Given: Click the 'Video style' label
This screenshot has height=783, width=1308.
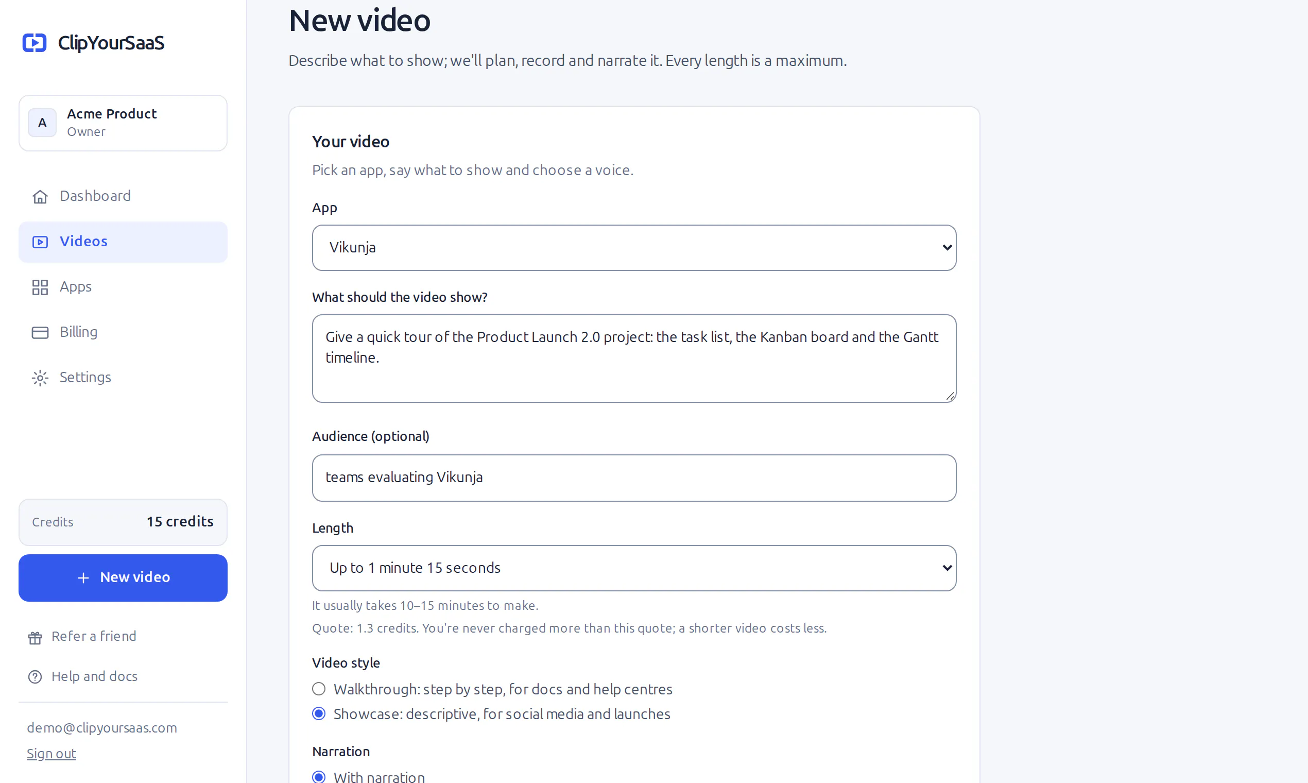Looking at the screenshot, I should [x=346, y=662].
